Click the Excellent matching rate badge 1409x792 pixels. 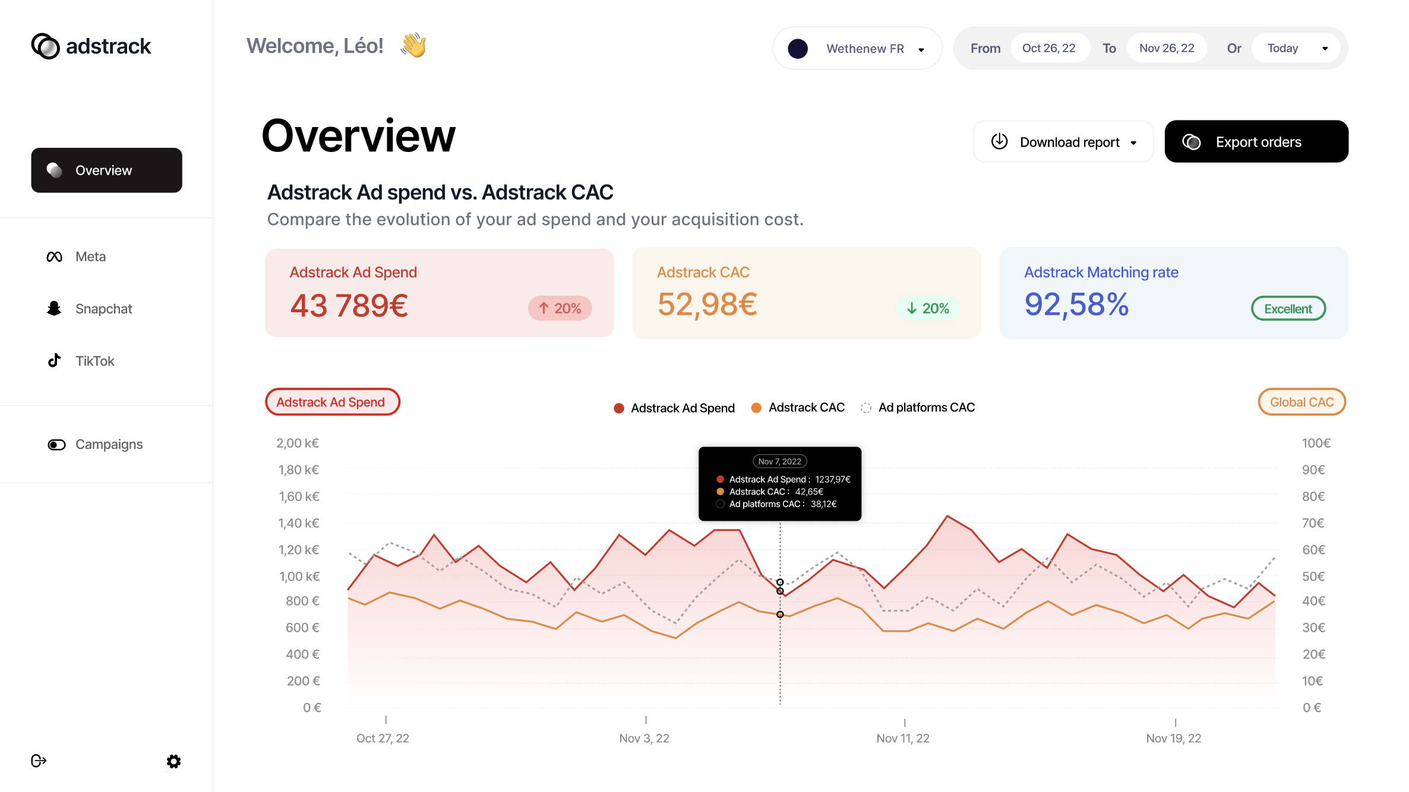tap(1288, 309)
